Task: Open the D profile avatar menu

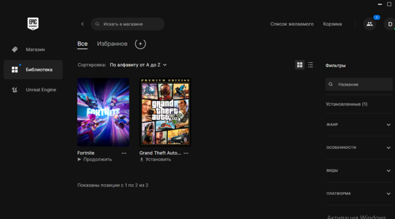Action: click(x=390, y=24)
